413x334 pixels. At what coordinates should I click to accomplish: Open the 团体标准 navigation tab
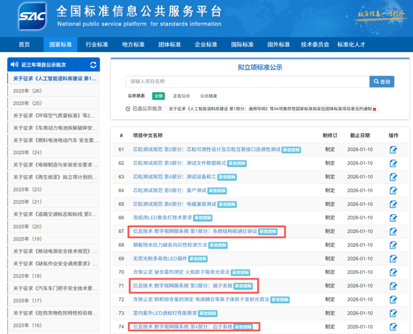point(169,44)
